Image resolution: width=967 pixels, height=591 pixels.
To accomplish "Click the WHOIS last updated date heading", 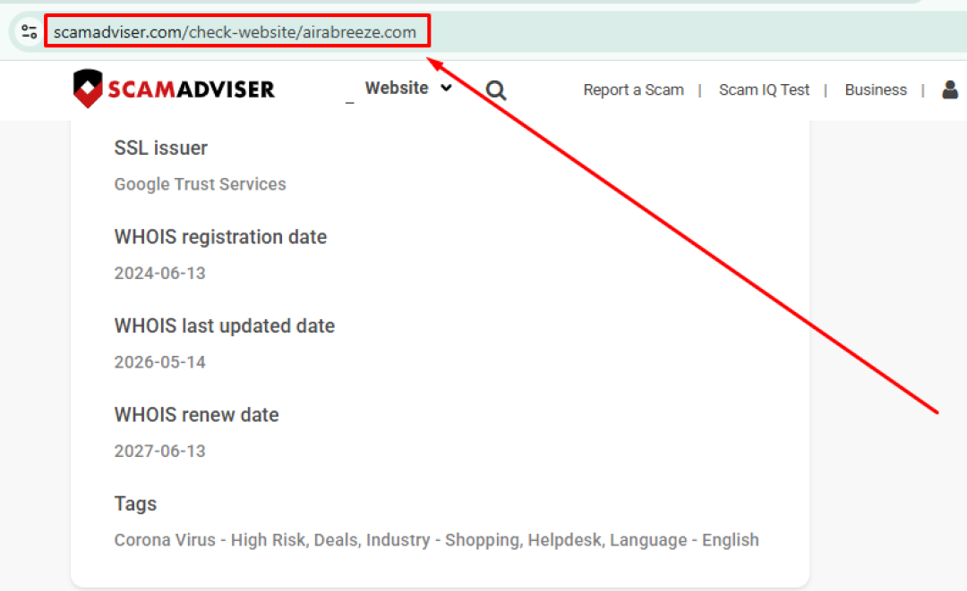I will coord(225,325).
